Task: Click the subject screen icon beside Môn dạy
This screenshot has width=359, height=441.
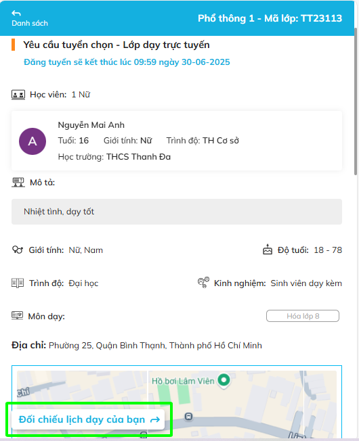Action: 17,316
